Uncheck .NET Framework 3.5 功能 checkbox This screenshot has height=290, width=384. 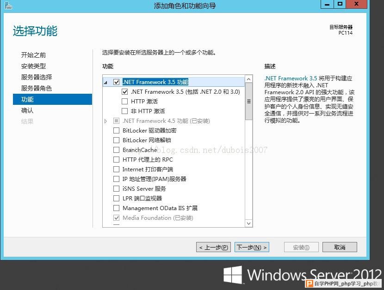tap(116, 82)
